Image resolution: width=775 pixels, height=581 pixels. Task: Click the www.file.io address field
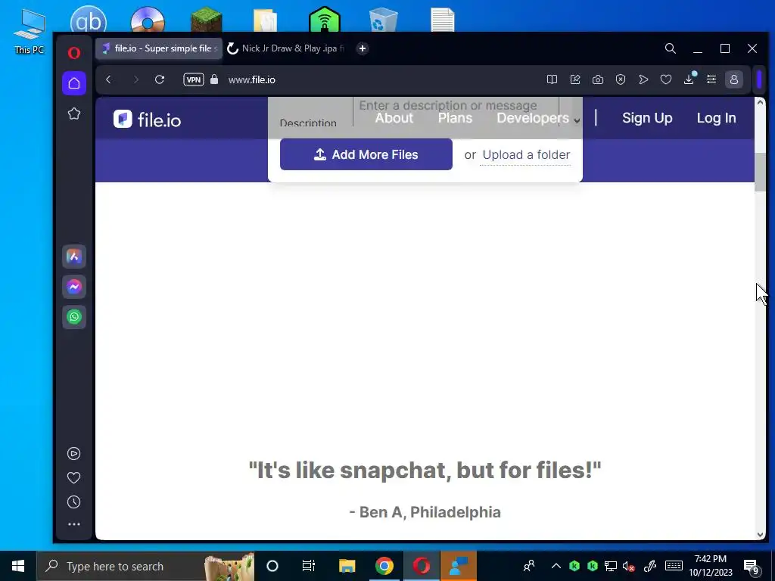pos(251,79)
